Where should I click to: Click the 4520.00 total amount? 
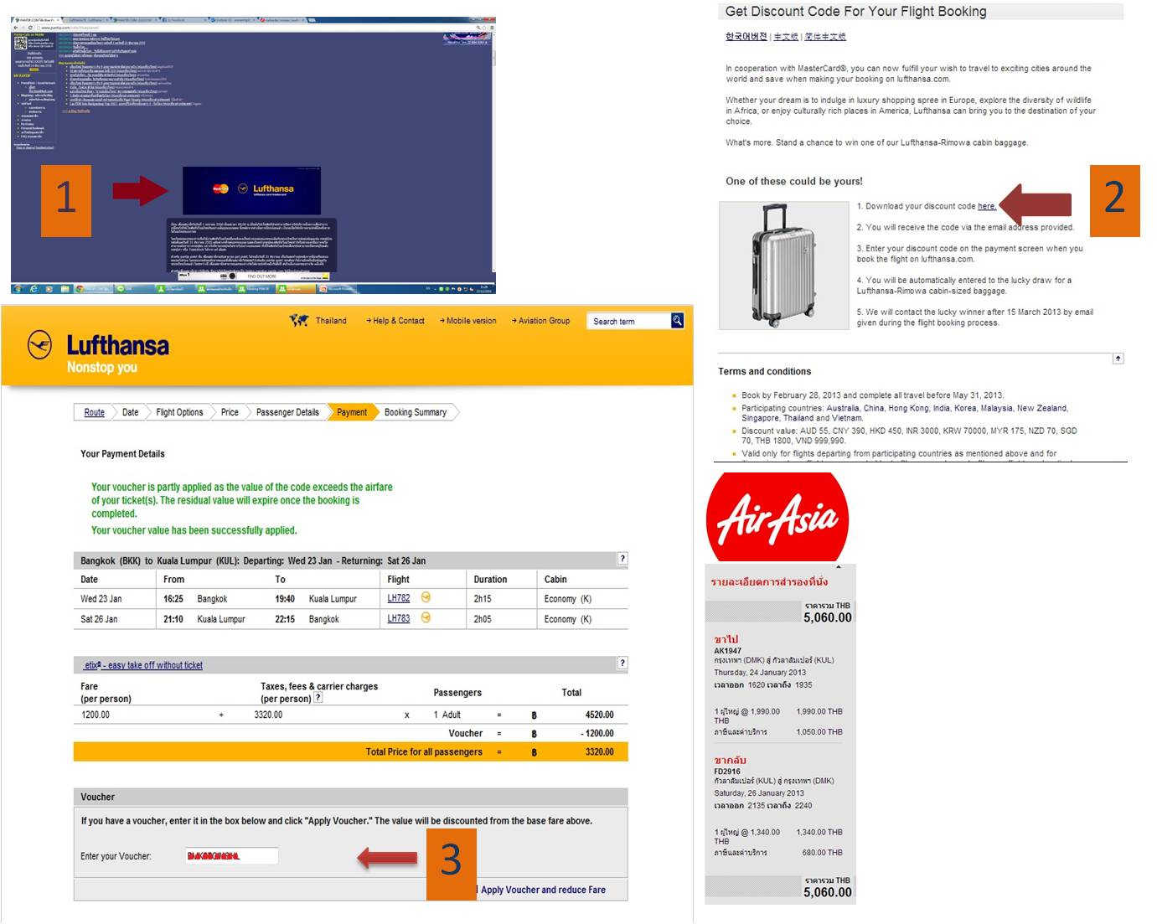click(x=599, y=715)
